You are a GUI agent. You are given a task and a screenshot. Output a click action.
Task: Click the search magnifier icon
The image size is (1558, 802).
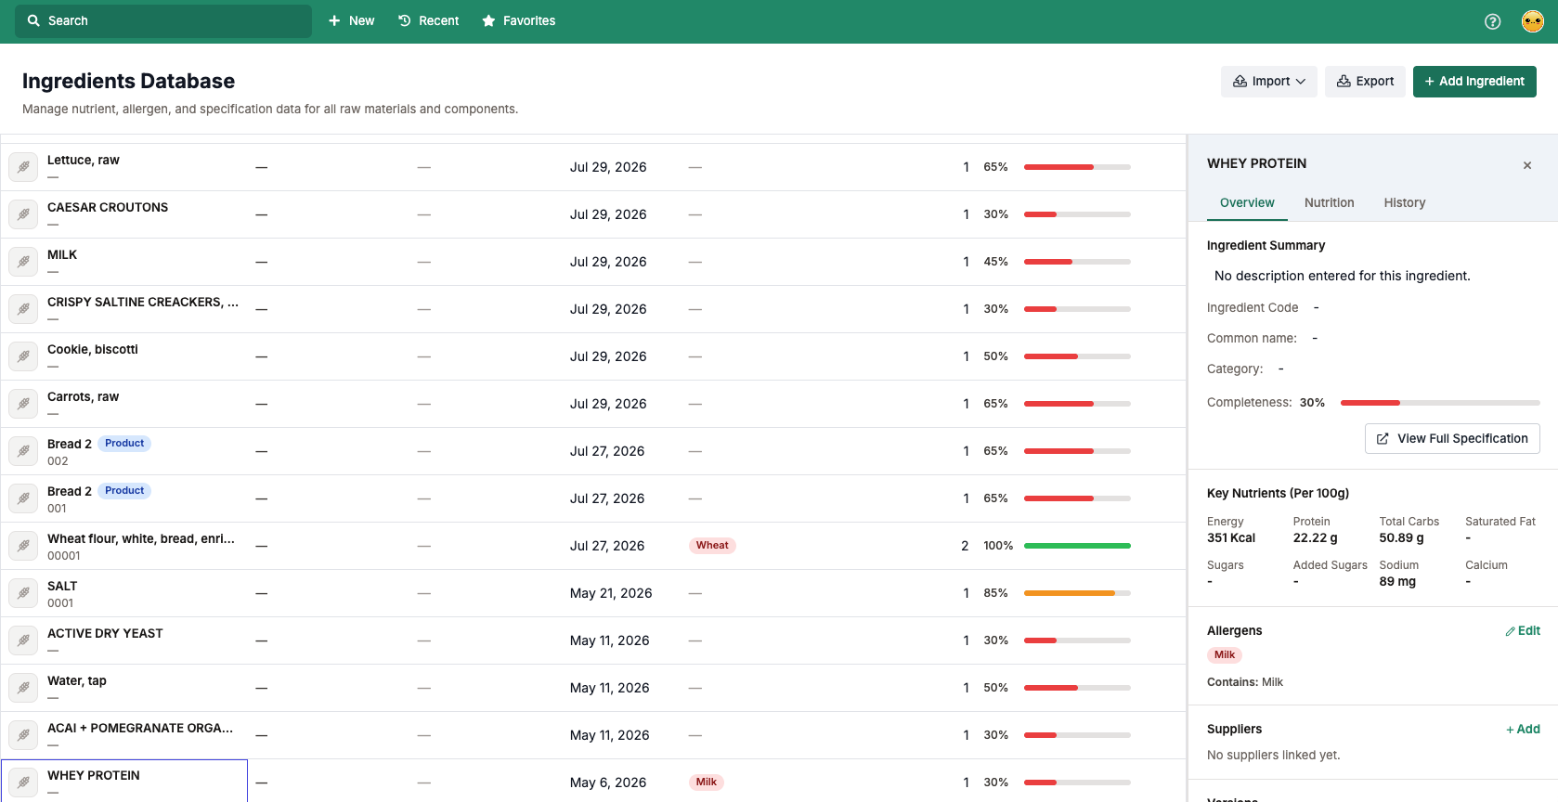(x=33, y=20)
